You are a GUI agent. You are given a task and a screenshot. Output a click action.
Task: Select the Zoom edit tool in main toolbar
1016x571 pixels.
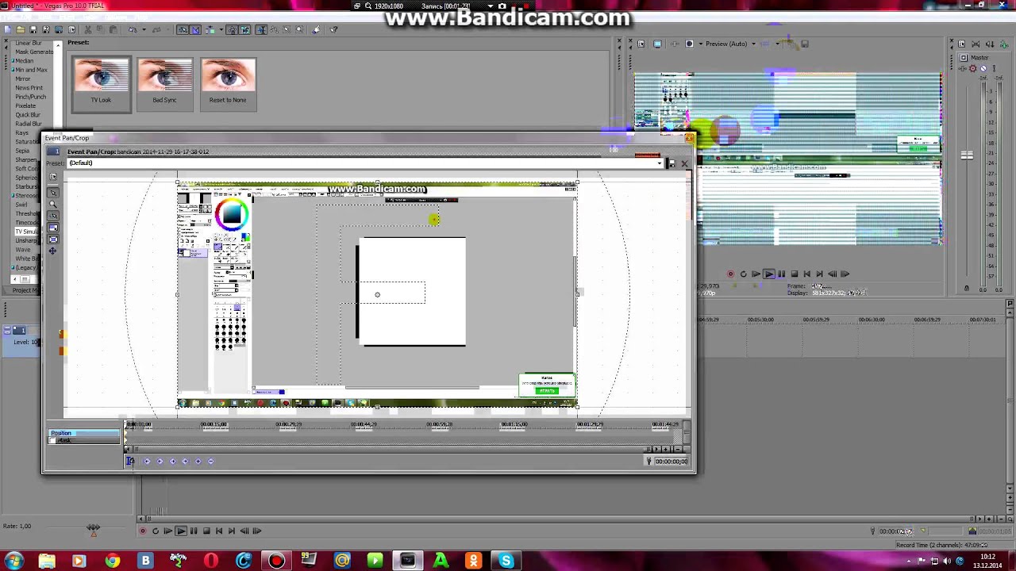299,30
